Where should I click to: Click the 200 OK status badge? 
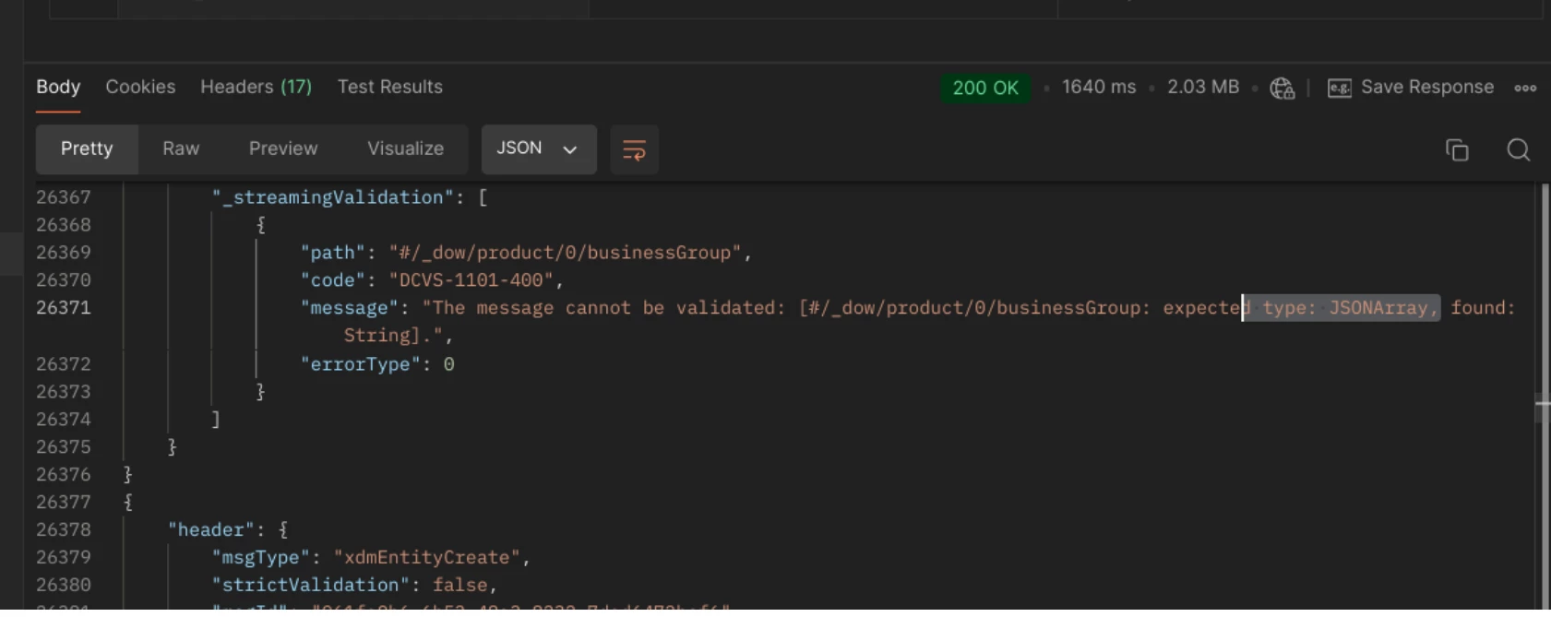(x=985, y=88)
